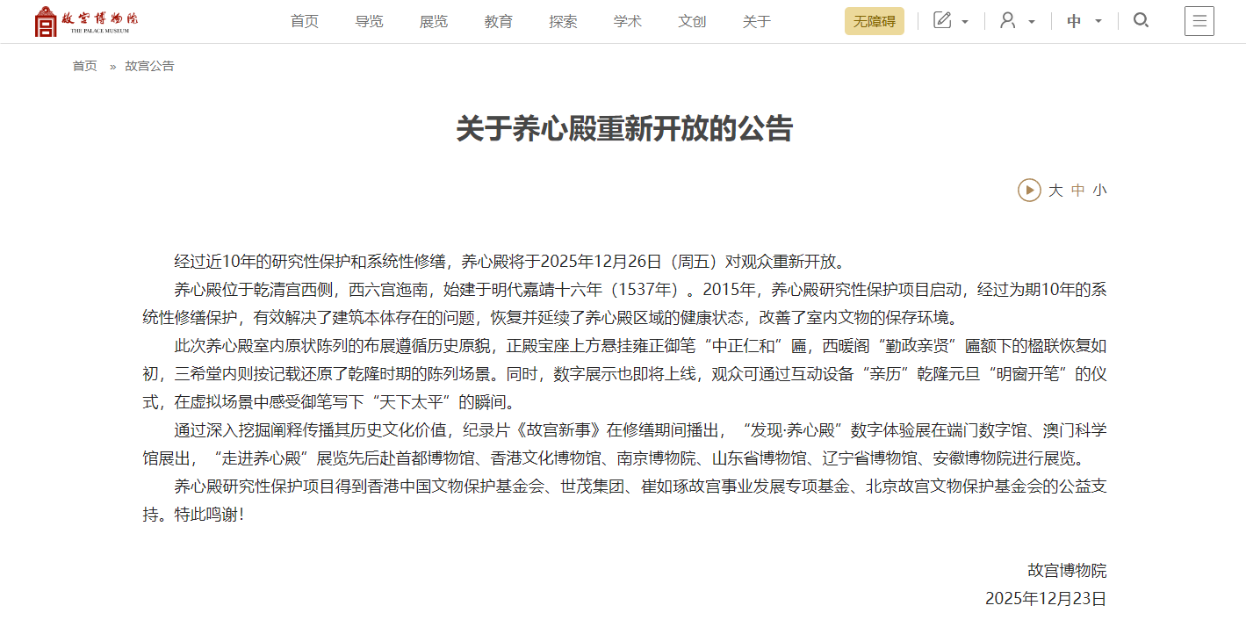Expand the dropdown arrow beside user icon
This screenshot has width=1246, height=620.
tap(1032, 22)
